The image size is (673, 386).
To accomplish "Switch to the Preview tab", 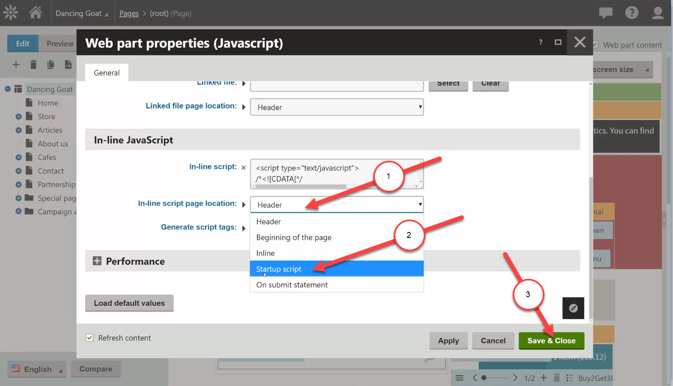I will click(59, 43).
